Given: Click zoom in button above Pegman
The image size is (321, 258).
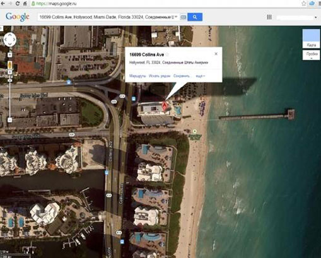Looking at the screenshot, I should tap(10, 55).
